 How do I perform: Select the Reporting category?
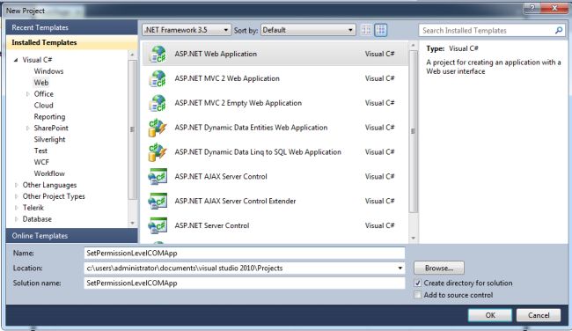click(49, 117)
